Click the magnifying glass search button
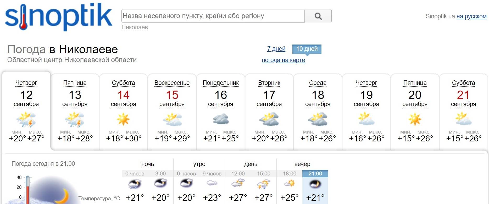Screen dimensions: 489x204 (x=318, y=16)
